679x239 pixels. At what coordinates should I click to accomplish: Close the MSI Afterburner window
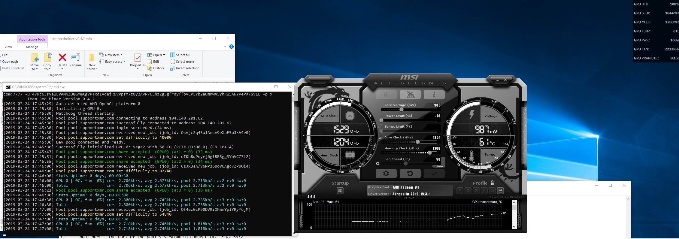pyautogui.click(x=505, y=80)
